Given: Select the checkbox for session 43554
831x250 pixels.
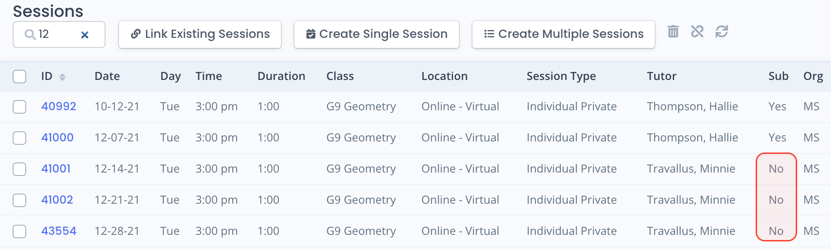Looking at the screenshot, I should 19,231.
